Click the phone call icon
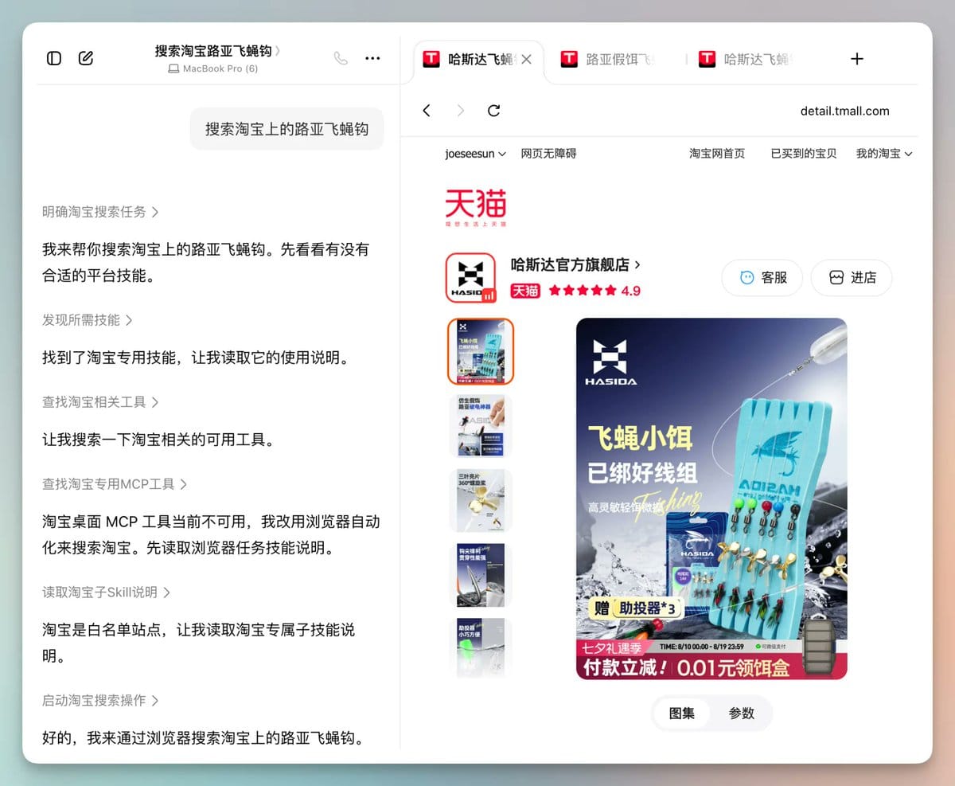This screenshot has height=786, width=955. (x=341, y=58)
